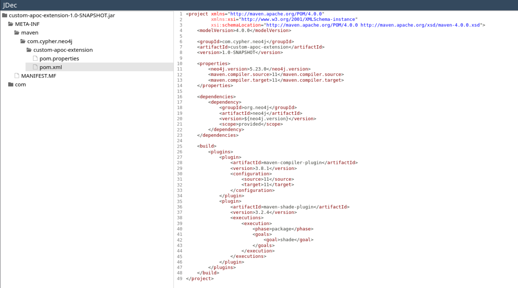Click artifactId custom-apoc-extension in the code
Viewport: 518px width, 288px height.
(x=261, y=47)
